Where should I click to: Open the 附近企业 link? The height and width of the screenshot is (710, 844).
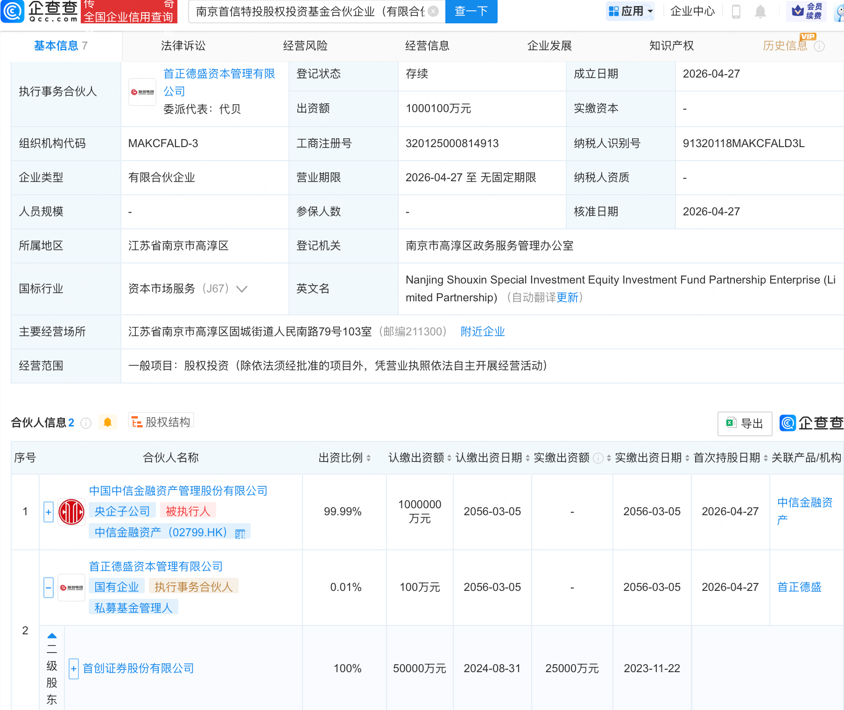tap(483, 332)
